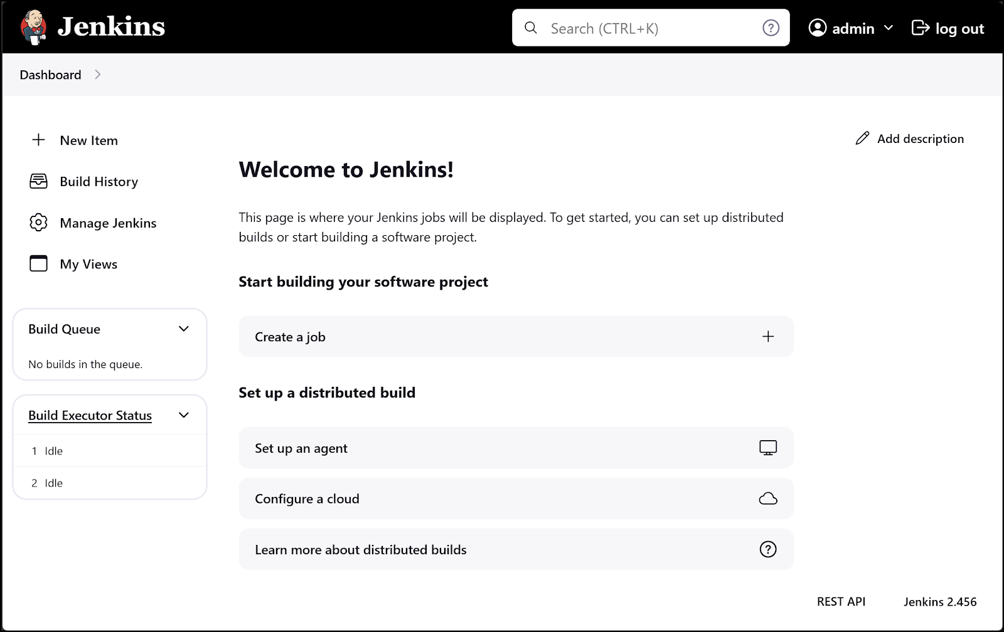Screen dimensions: 1004x632
Task: Click the magnifier icon in the search box
Action: click(x=531, y=28)
